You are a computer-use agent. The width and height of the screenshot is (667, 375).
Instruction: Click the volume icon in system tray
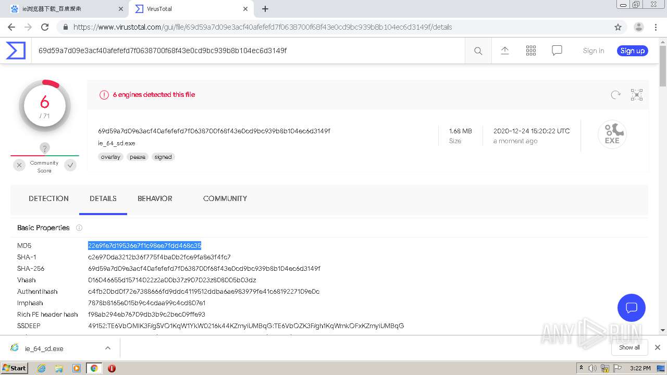[593, 368]
